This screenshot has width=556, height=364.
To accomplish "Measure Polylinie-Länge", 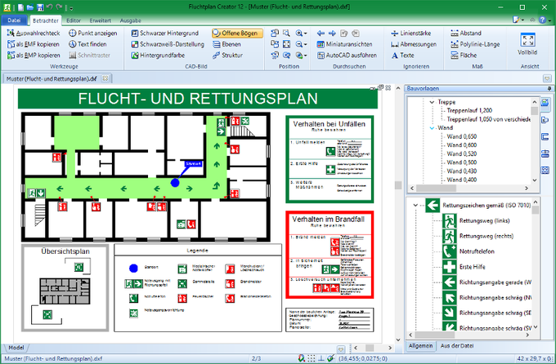I will click(x=475, y=44).
